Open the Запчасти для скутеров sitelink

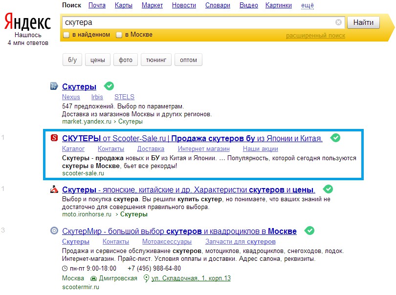coord(241,241)
